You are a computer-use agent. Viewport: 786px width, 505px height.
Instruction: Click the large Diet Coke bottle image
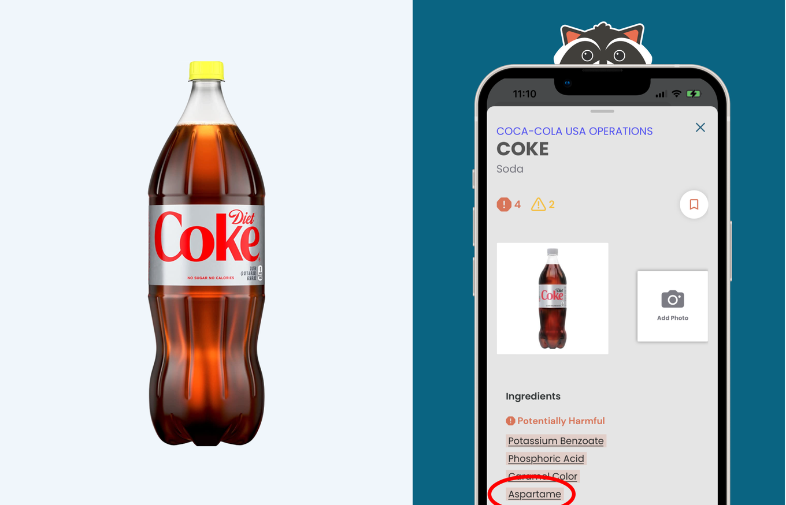(206, 253)
